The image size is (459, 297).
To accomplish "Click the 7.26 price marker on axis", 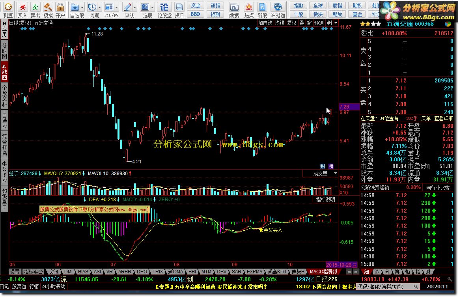I will coord(349,106).
